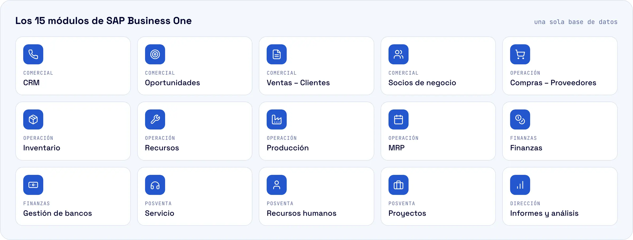Select the briefcase icon for Proyectos
This screenshot has width=633, height=240.
pos(399,185)
